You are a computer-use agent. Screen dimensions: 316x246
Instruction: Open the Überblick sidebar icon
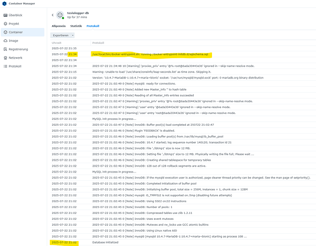click(5, 15)
